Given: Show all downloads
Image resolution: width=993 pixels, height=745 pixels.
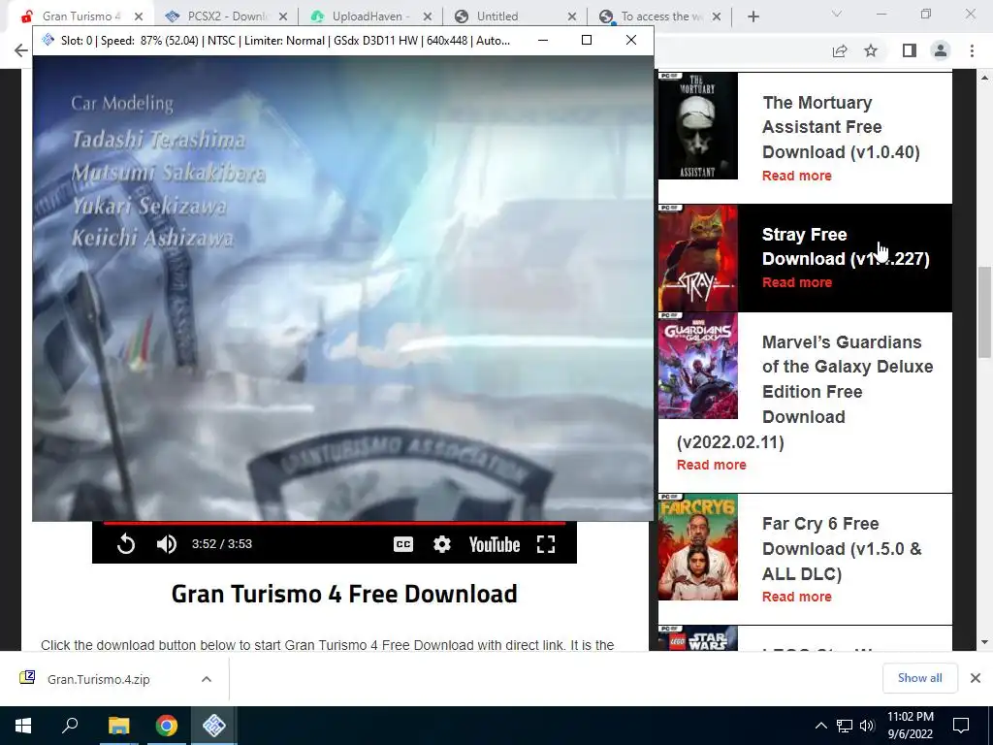Looking at the screenshot, I should 919,678.
